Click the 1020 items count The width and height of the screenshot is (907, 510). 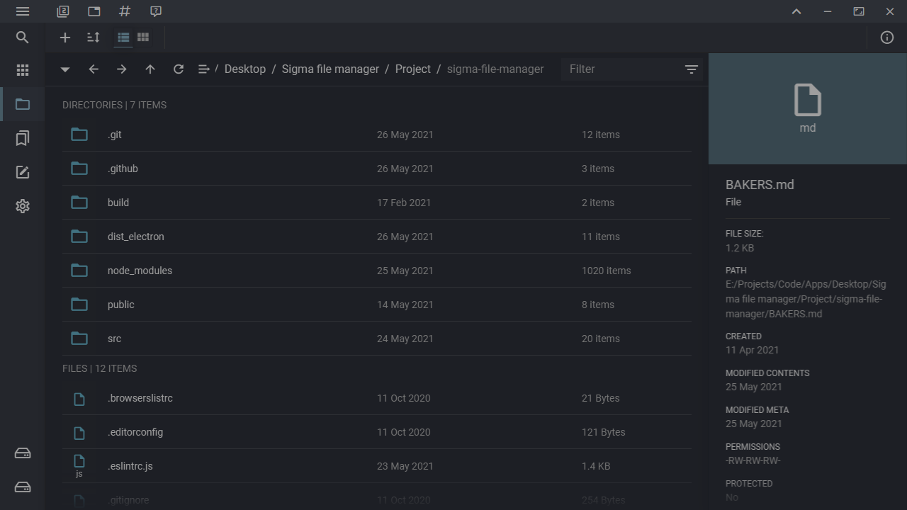tap(606, 271)
